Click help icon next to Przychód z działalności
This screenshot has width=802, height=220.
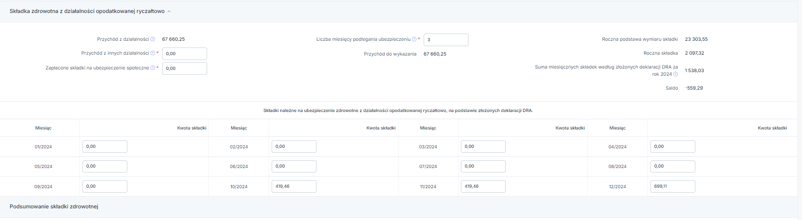pyautogui.click(x=153, y=39)
